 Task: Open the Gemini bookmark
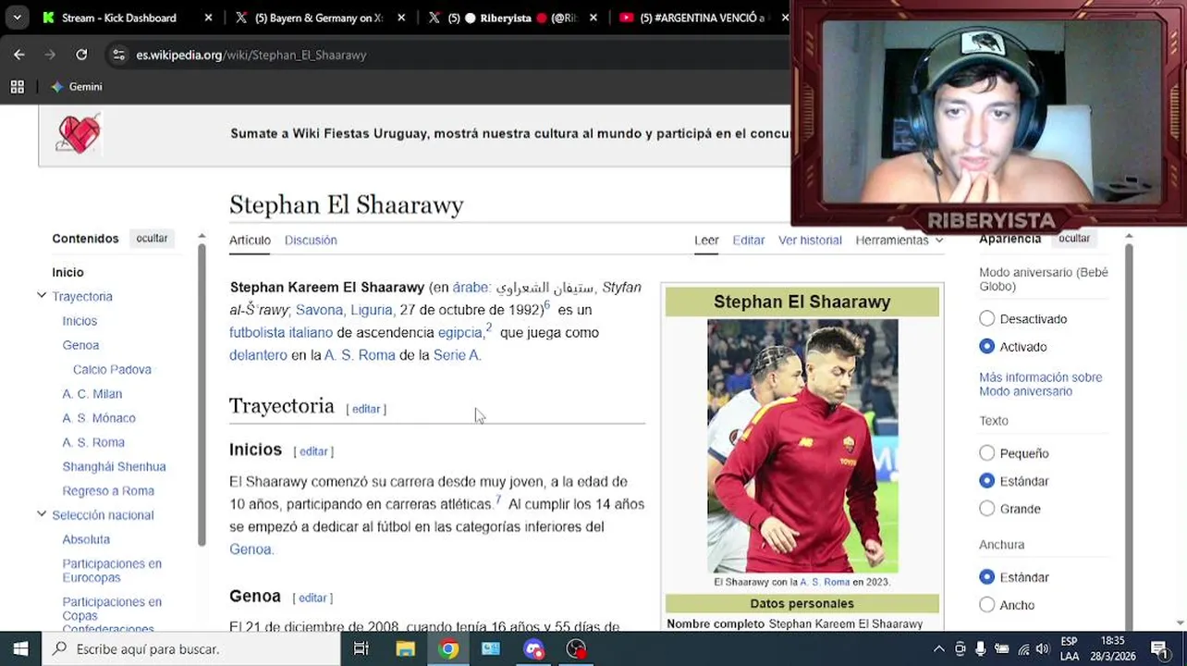pyautogui.click(x=77, y=87)
